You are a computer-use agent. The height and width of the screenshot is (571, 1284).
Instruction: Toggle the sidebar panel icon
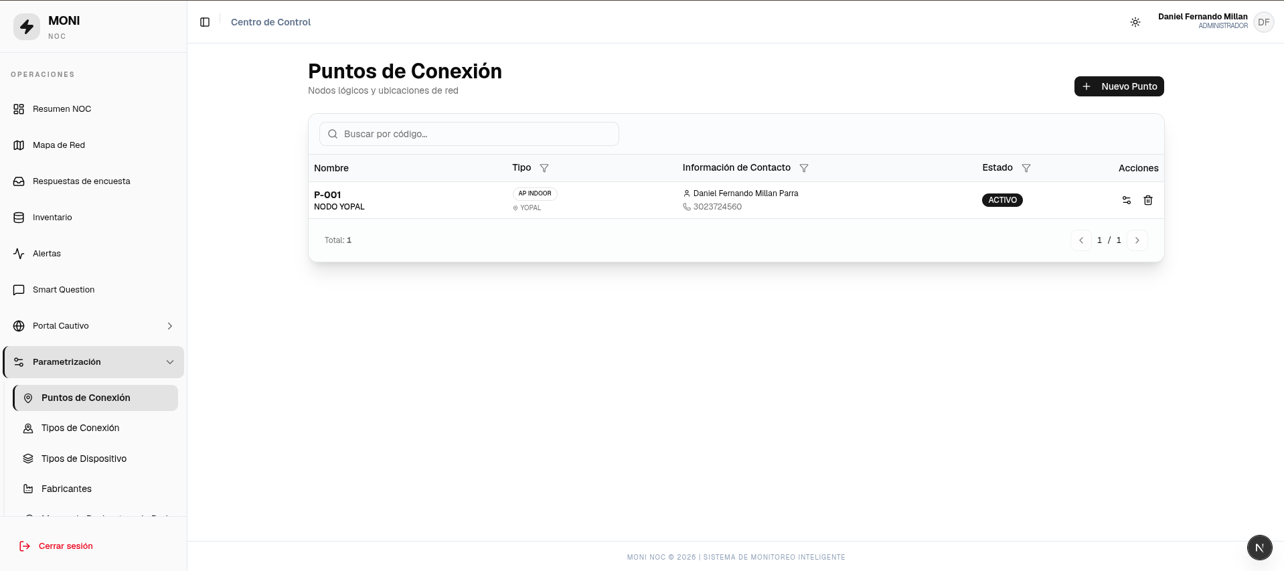pos(205,22)
